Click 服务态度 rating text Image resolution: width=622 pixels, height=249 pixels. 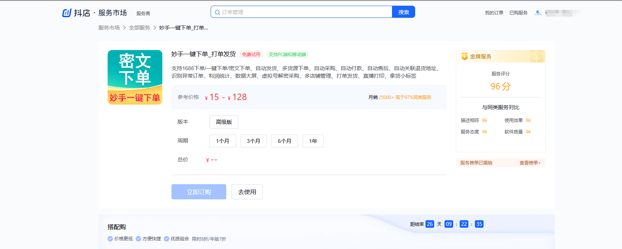click(x=470, y=132)
